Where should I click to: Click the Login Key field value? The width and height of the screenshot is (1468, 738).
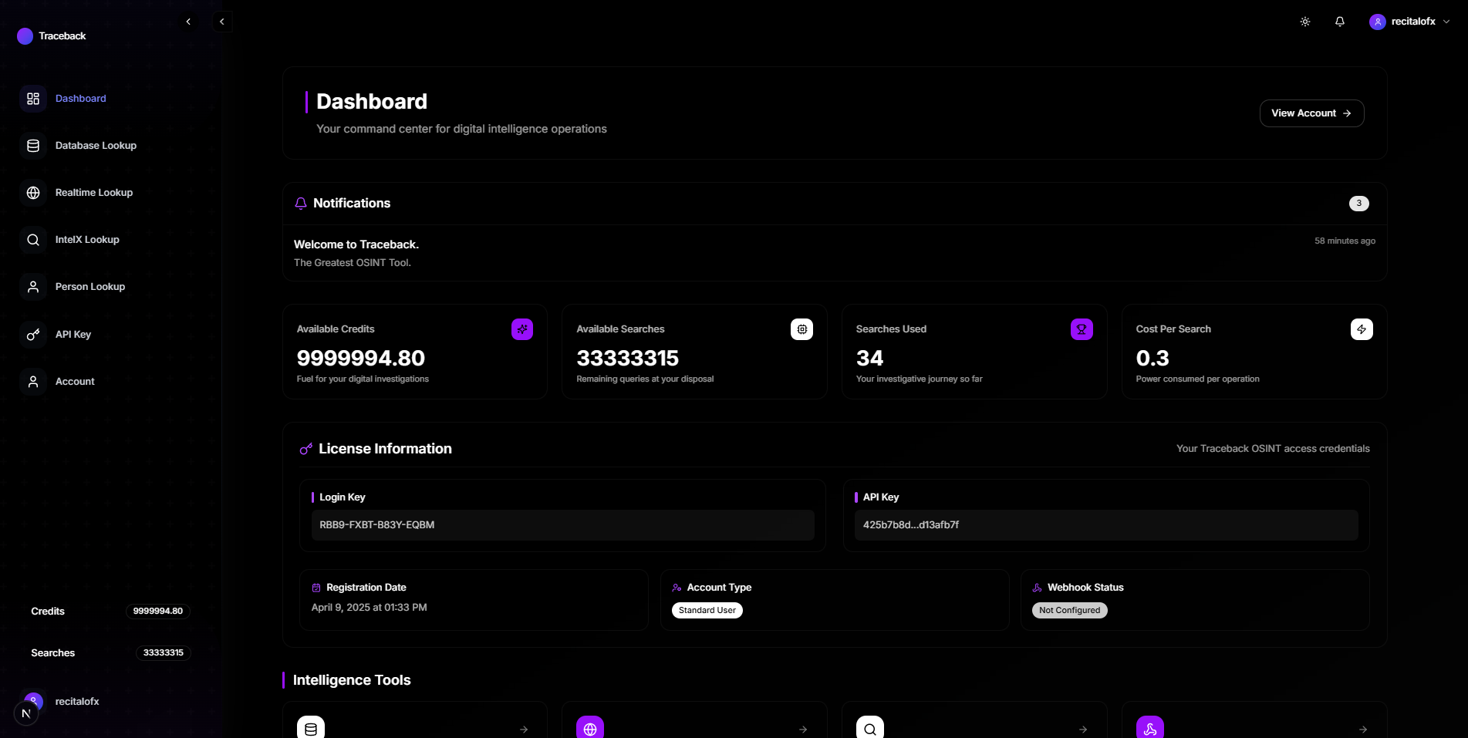click(x=562, y=525)
